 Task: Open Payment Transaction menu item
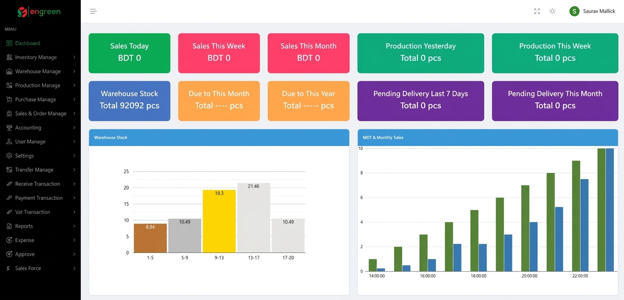pos(40,198)
